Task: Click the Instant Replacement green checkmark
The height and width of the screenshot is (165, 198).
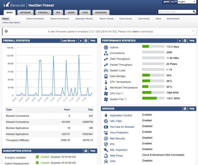Action: [x=37, y=163]
